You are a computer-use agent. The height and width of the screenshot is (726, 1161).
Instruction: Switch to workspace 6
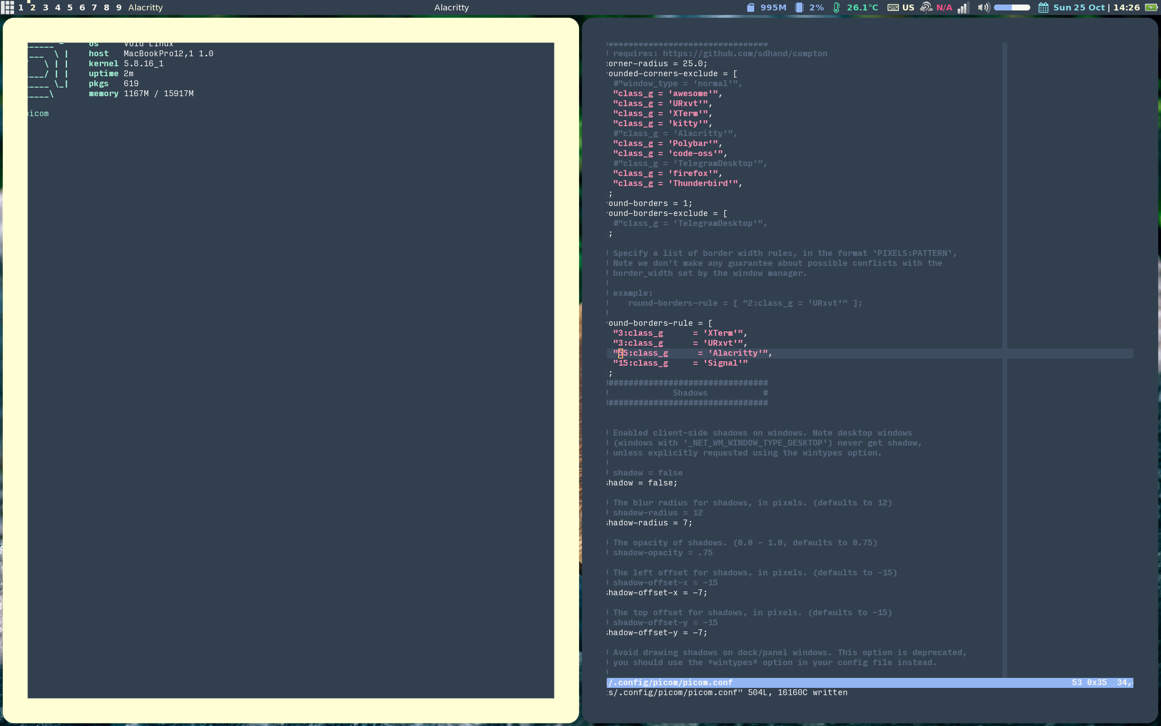click(82, 7)
